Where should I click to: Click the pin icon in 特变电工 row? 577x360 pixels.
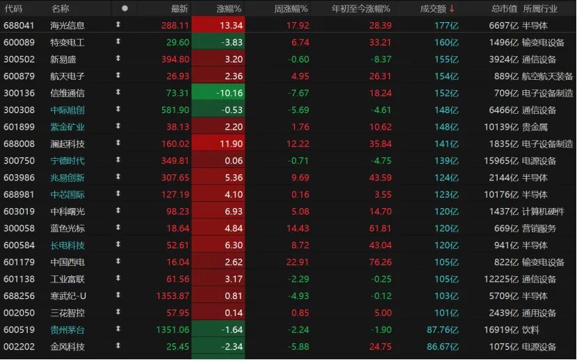tap(118, 42)
